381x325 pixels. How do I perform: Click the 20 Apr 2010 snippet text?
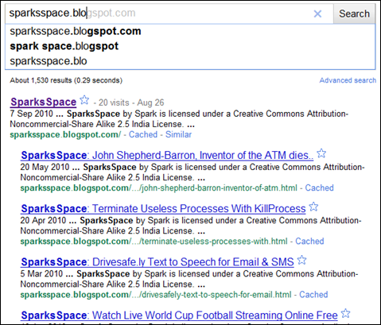coord(191,226)
